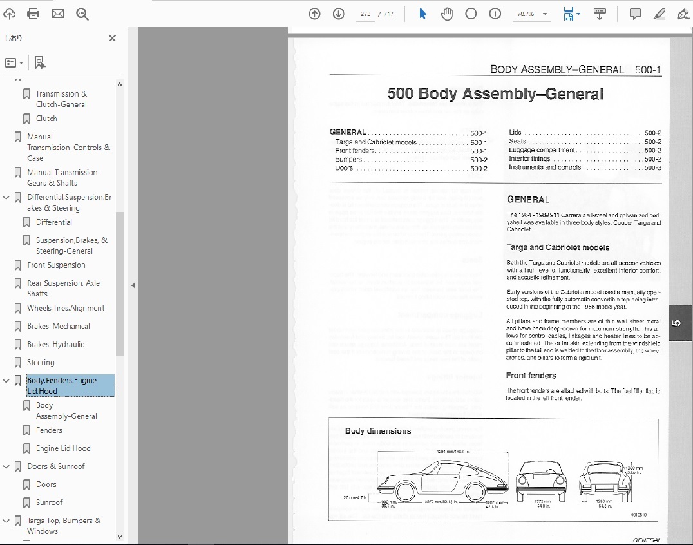The image size is (693, 545).
Task: Open the Doors bookmark
Action: (x=46, y=484)
